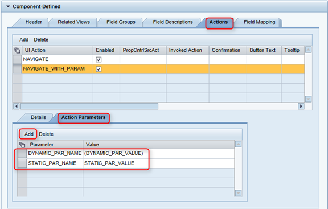Click the PropCntrlSrcAct column header

[x=143, y=50]
